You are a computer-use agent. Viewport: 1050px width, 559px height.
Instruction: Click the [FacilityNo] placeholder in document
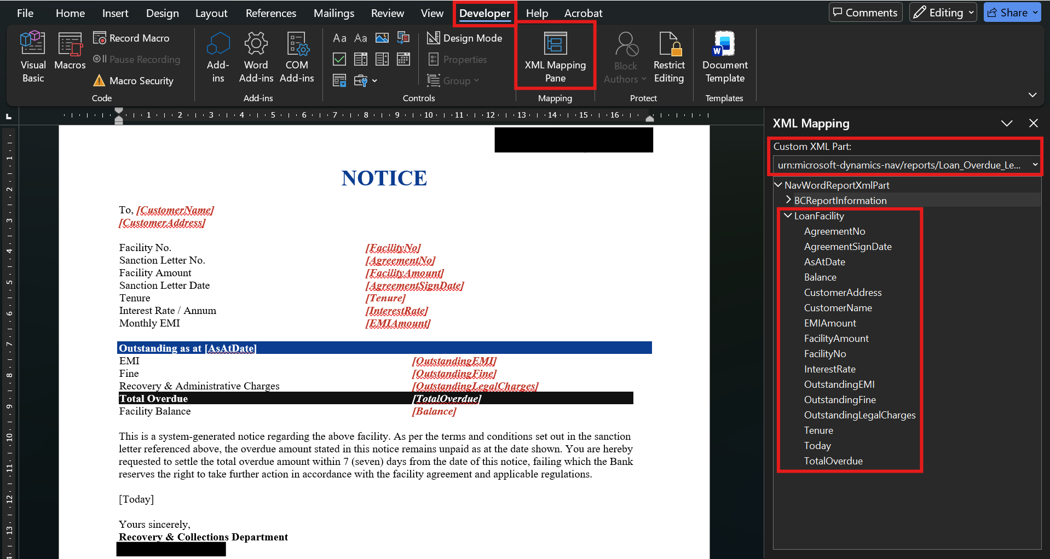coord(393,248)
